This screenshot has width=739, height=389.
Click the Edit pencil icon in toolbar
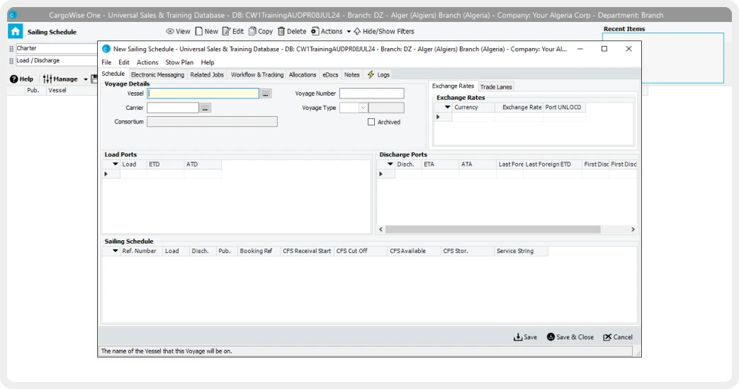(226, 32)
